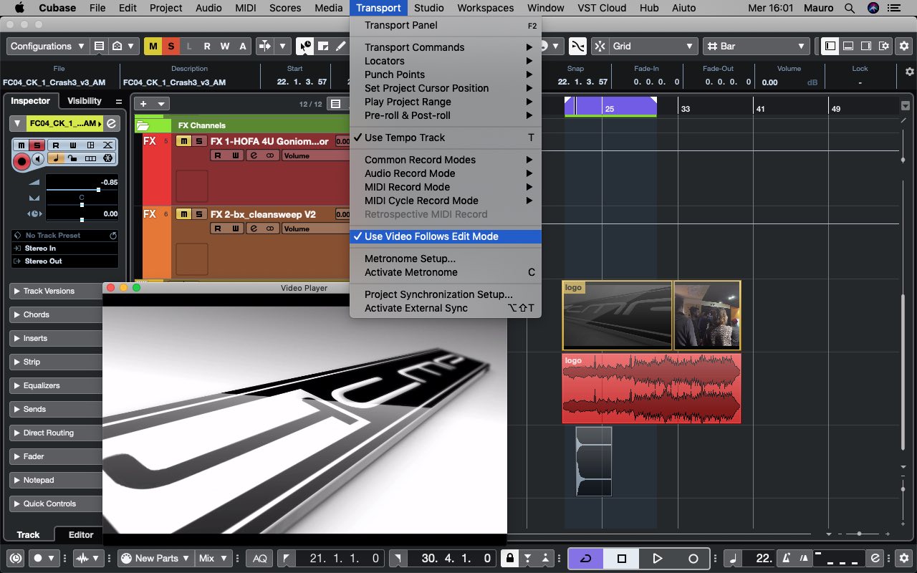917x573 pixels.
Task: Choose Metronome Setup... from Transport menu
Action: (x=445, y=259)
